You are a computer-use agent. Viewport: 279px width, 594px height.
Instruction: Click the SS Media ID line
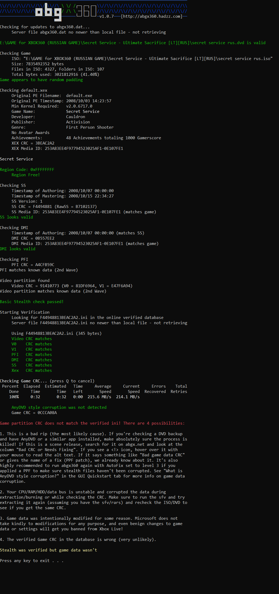(84, 212)
